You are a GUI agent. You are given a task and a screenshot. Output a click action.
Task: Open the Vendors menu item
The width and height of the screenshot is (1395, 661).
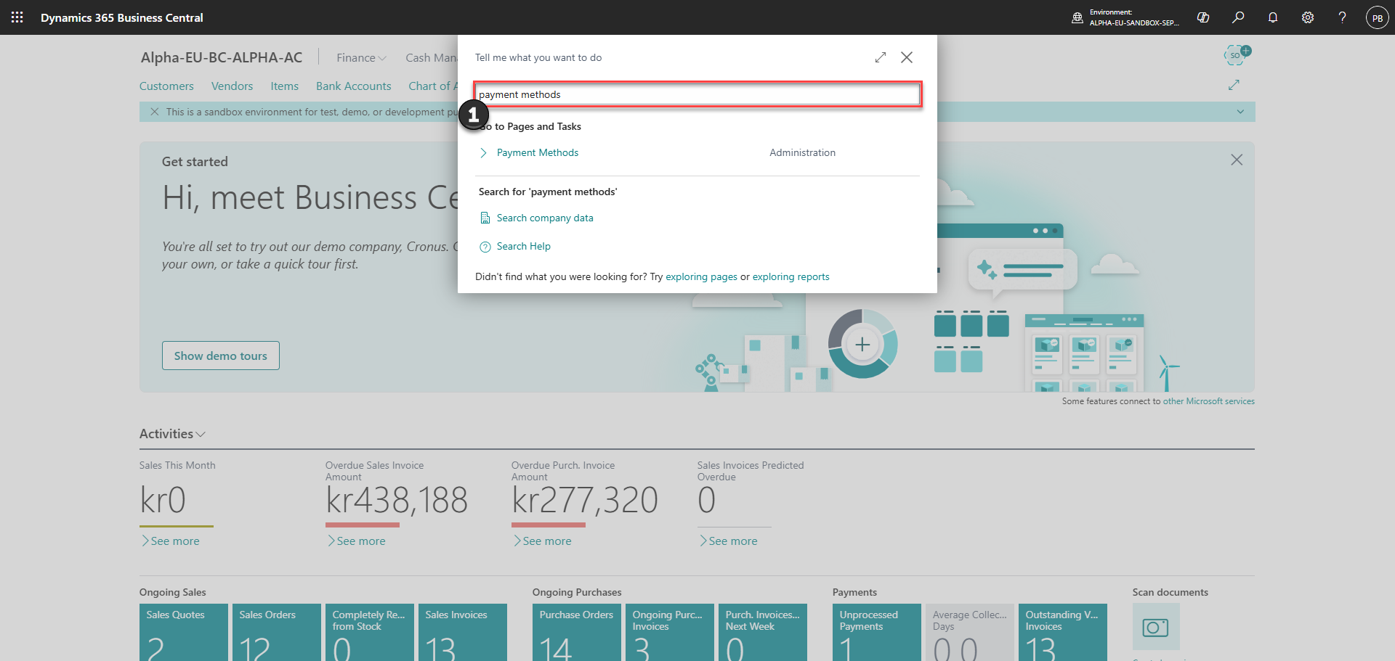click(232, 86)
